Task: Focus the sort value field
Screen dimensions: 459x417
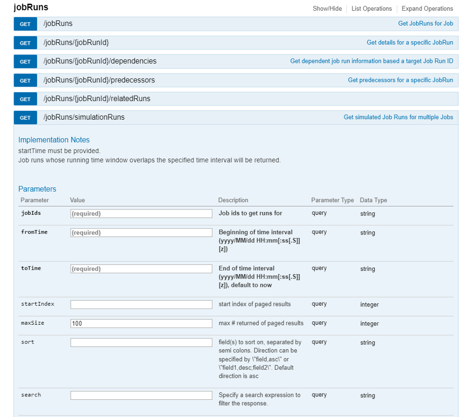Action: click(x=141, y=342)
